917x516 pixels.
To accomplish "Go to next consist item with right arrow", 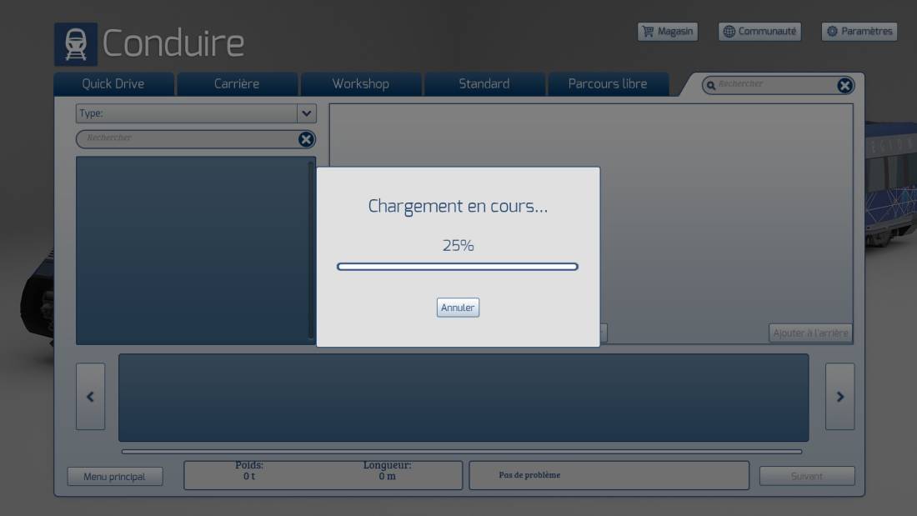I will [x=839, y=397].
